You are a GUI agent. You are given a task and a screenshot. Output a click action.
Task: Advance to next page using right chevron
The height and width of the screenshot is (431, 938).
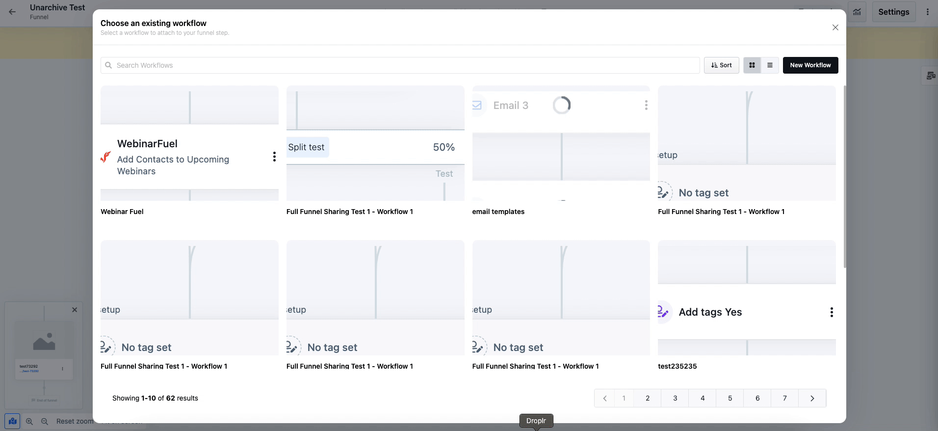point(812,398)
